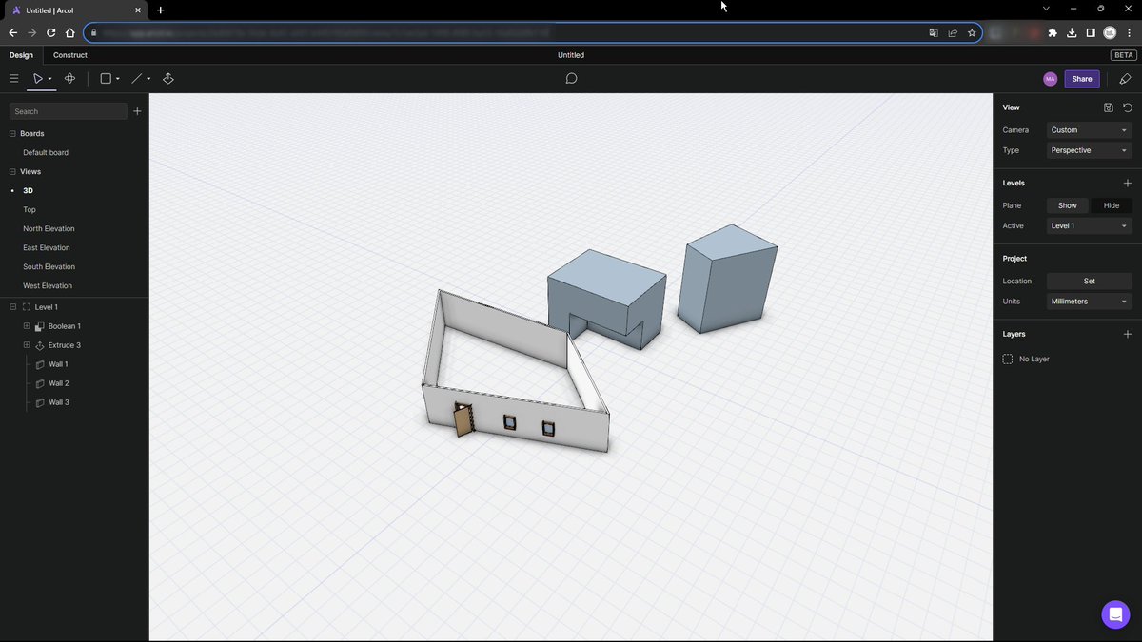Open the Type Perspective dropdown
The image size is (1142, 642).
coord(1089,150)
